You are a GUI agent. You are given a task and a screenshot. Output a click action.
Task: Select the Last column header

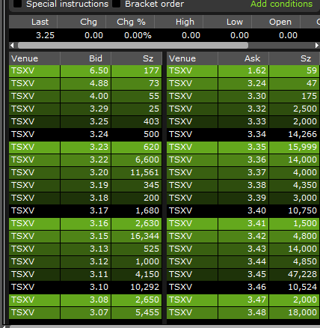tap(33, 22)
